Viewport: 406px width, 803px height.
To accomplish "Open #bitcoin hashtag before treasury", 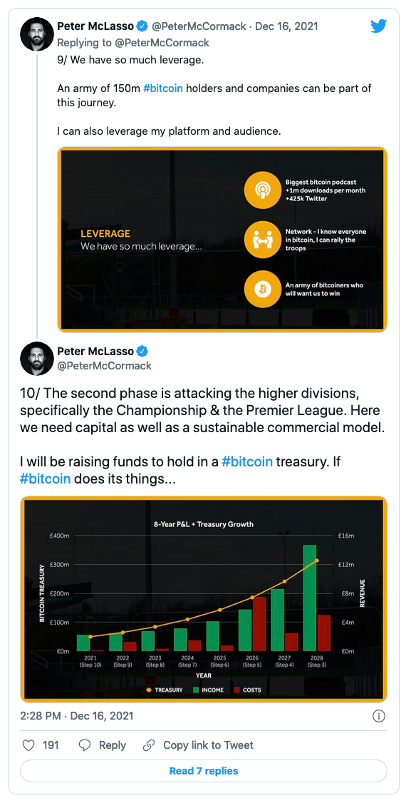I will pos(247,462).
